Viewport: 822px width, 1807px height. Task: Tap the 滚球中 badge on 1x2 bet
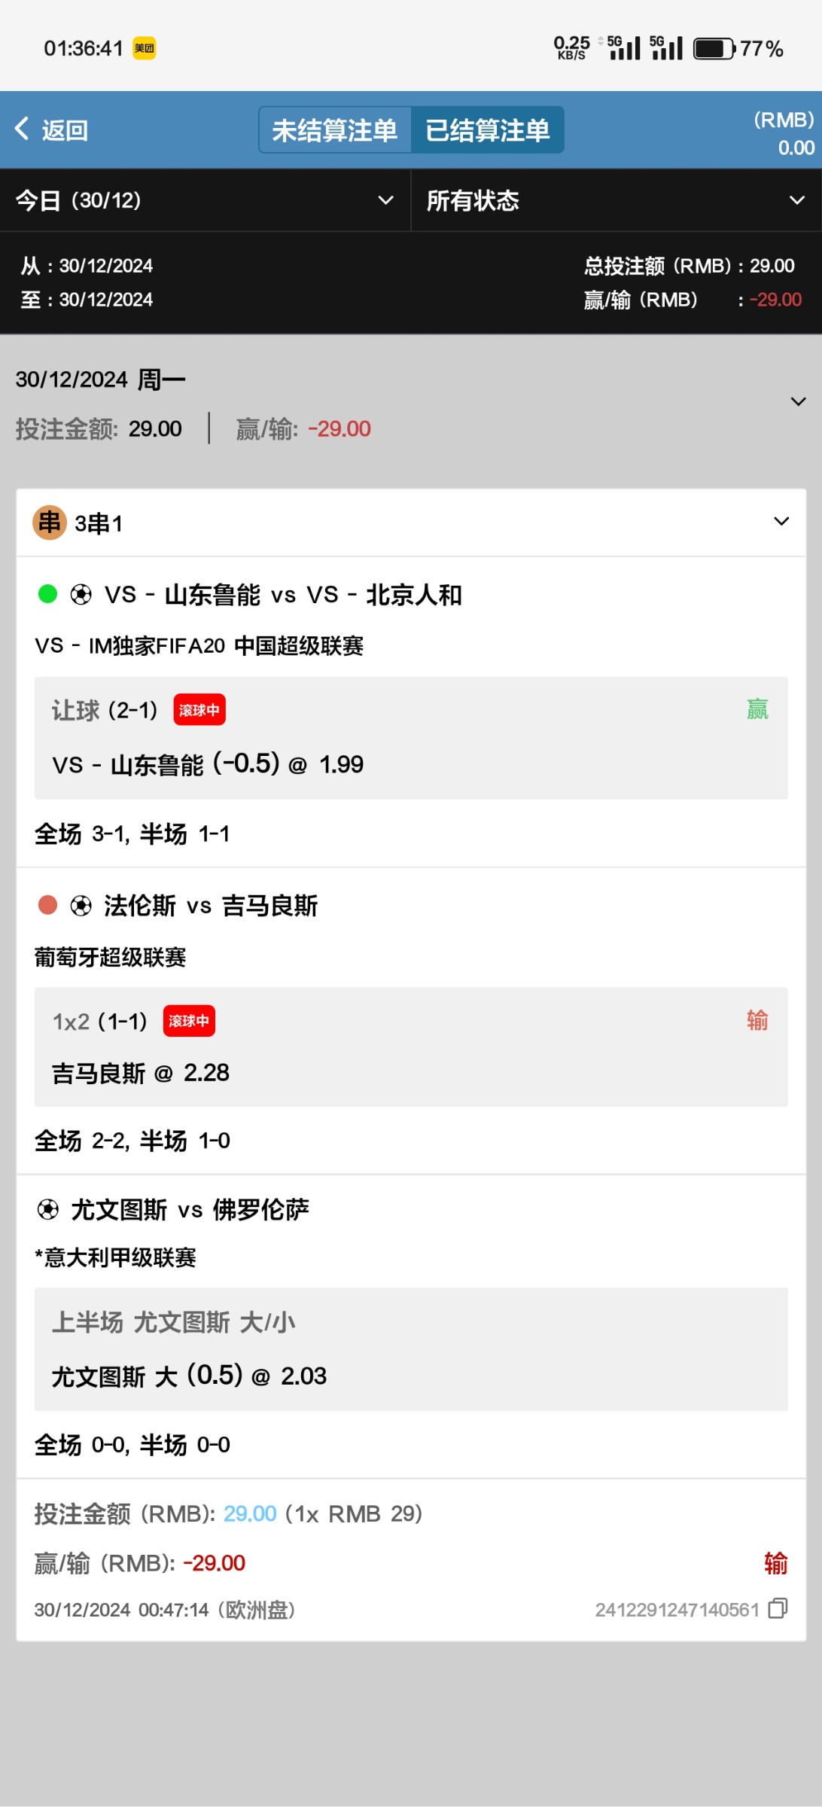[189, 1021]
